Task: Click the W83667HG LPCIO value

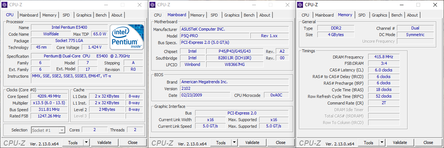Action: 235,64
